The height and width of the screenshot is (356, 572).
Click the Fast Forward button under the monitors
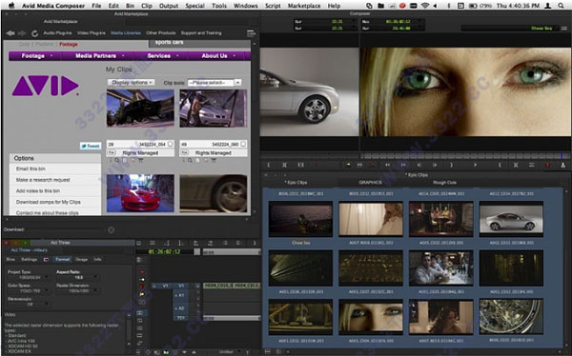403,165
